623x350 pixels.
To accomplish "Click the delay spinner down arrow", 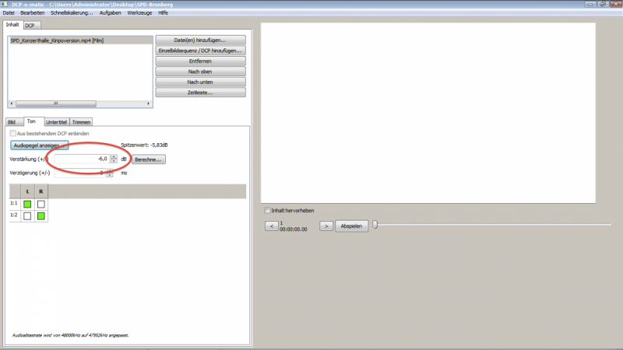I will pyautogui.click(x=110, y=175).
